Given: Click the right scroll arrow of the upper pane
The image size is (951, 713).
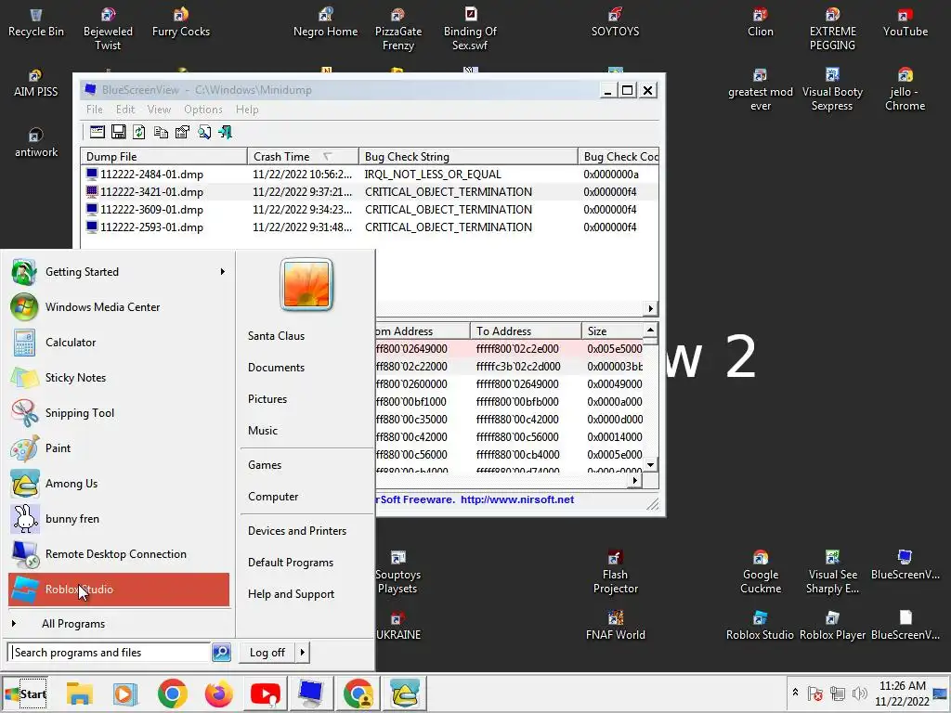Looking at the screenshot, I should pyautogui.click(x=650, y=308).
